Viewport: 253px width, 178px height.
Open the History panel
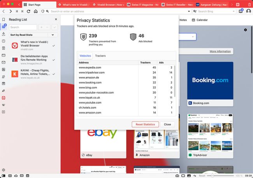[4, 41]
